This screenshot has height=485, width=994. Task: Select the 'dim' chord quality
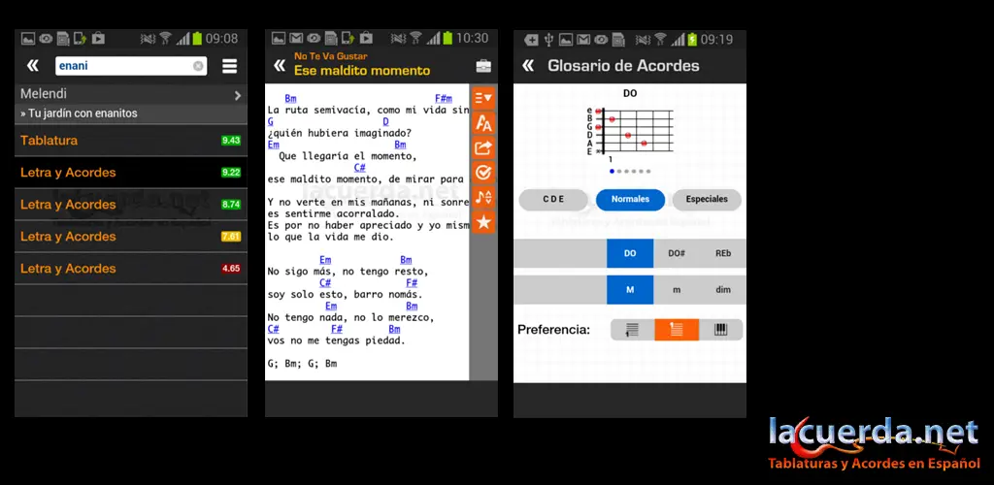723,289
